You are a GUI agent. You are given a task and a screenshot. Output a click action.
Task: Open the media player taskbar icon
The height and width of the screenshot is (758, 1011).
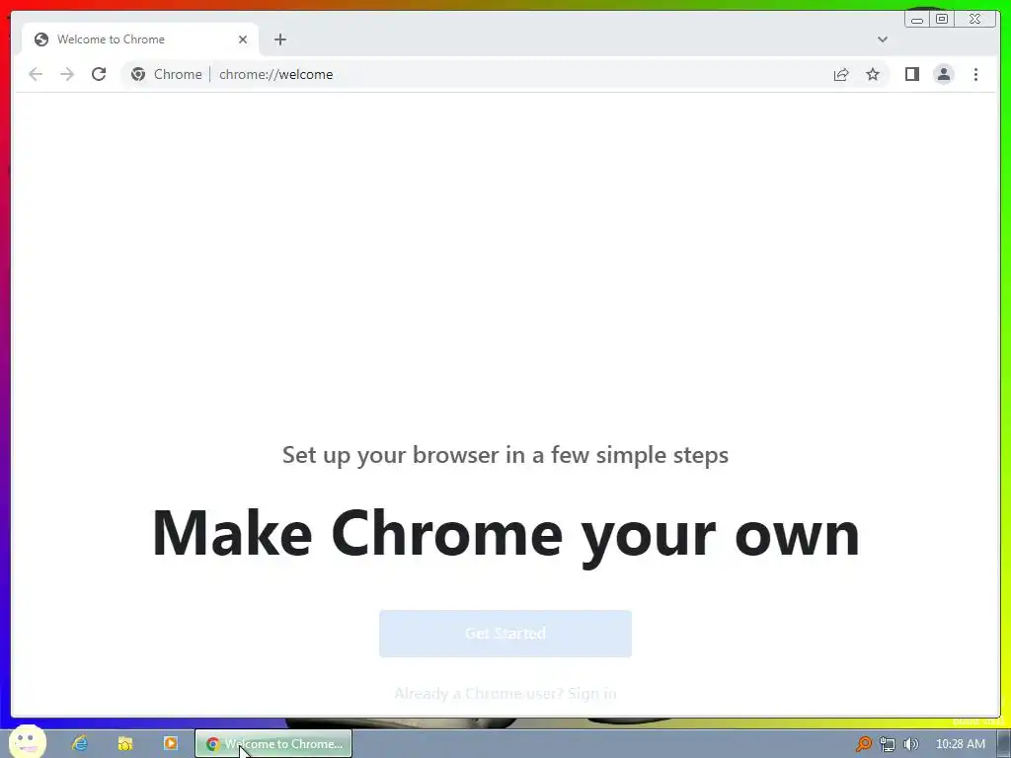[170, 743]
